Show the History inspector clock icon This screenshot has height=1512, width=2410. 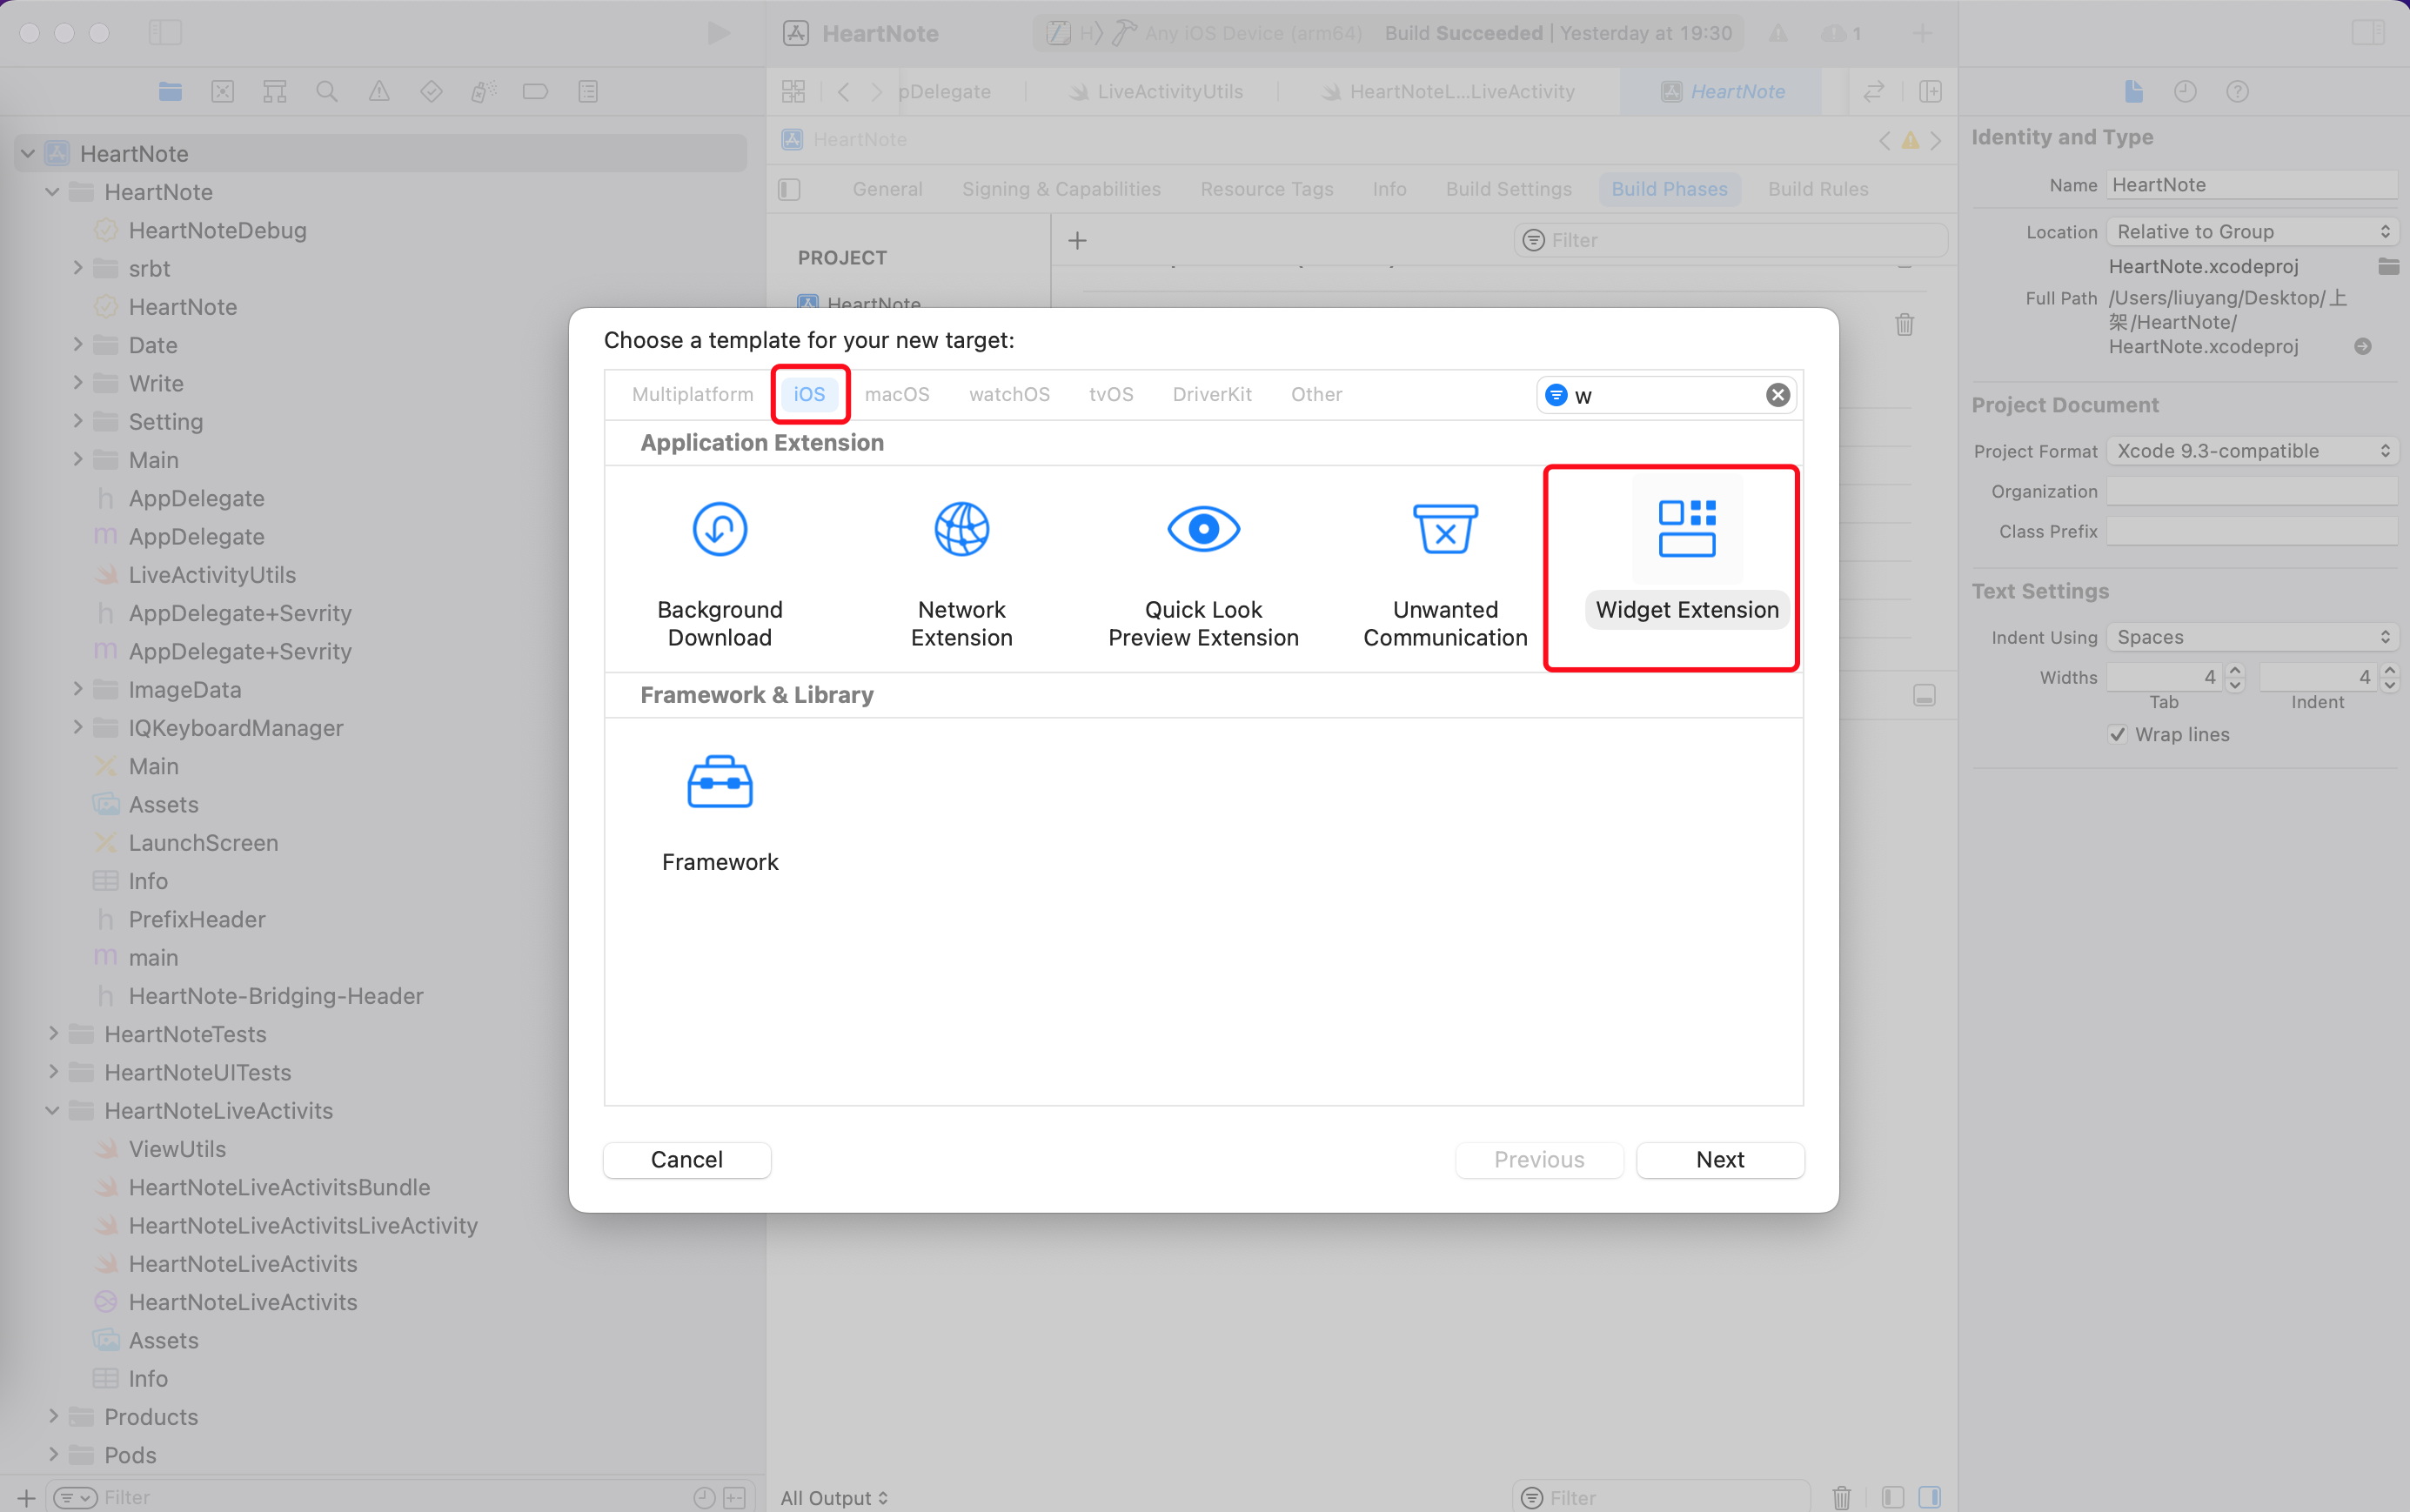(2185, 92)
